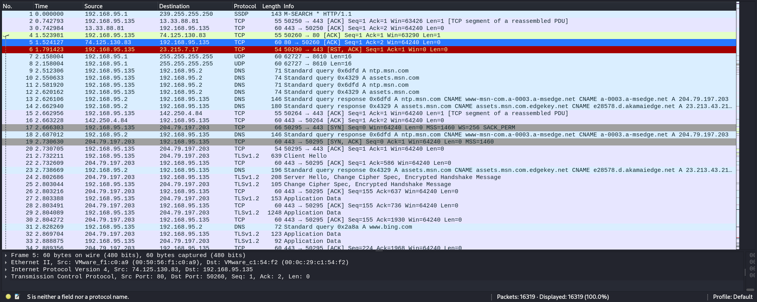Select packet 32 Application Data length 123
The image size is (757, 302).
pyautogui.click(x=369, y=234)
